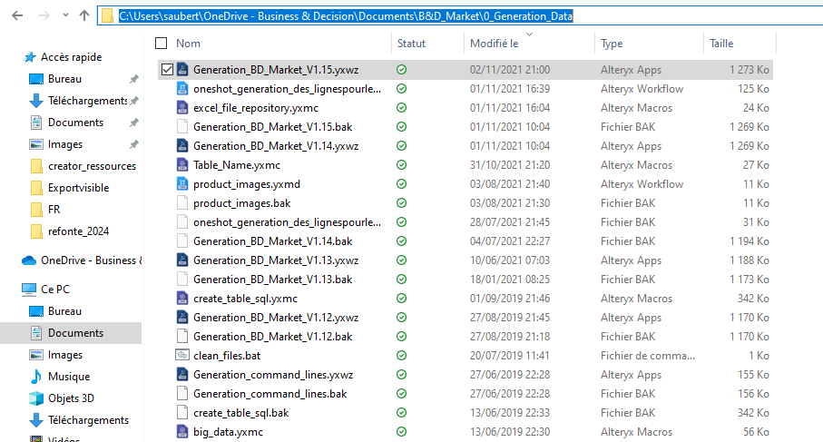Screen dimensions: 823x442
Task: Go forward with the right arrow button
Action: click(44, 15)
